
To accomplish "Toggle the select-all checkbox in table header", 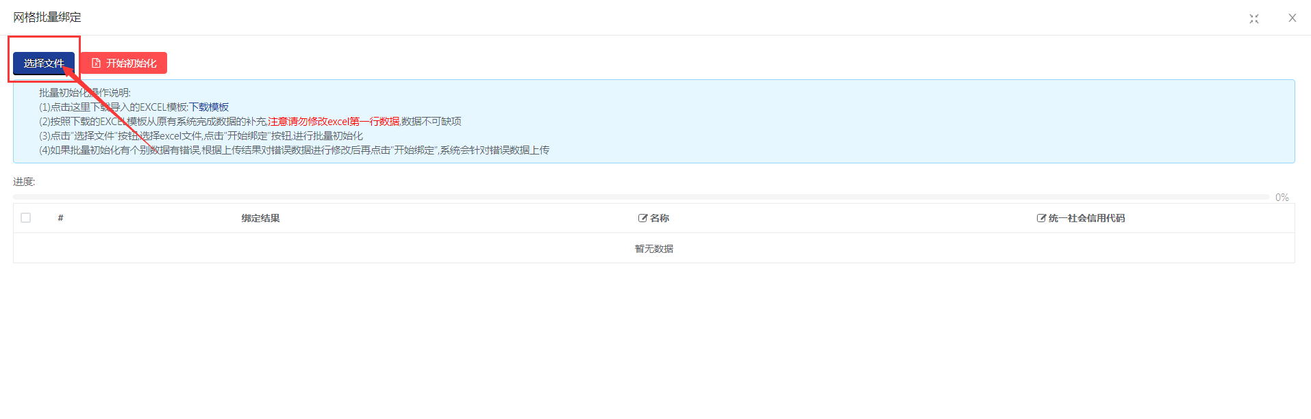I will tap(26, 218).
